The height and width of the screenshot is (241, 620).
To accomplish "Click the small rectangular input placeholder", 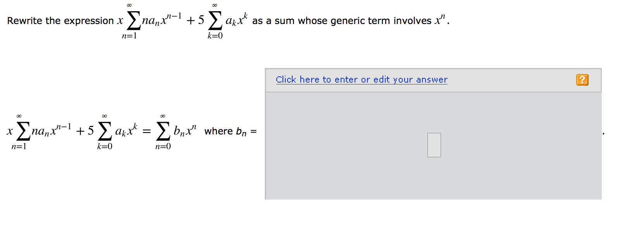I will pos(434,145).
